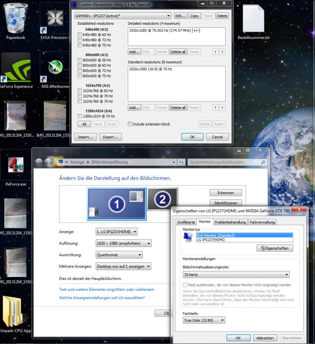Click the Custom Resolution Utility title bar icon
315x344 pixels.
tap(75, 4)
